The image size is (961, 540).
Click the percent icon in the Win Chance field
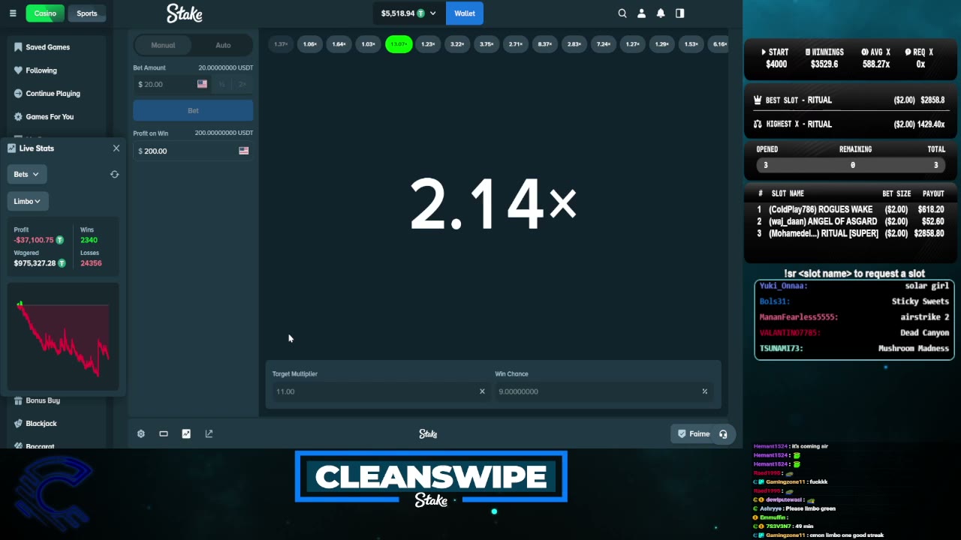[704, 391]
